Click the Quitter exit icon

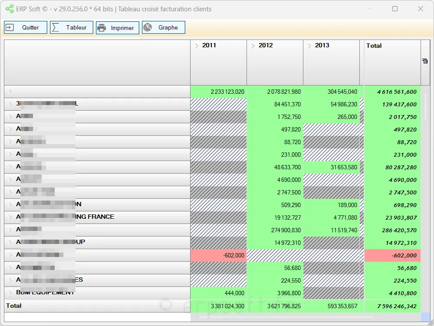coord(10,27)
